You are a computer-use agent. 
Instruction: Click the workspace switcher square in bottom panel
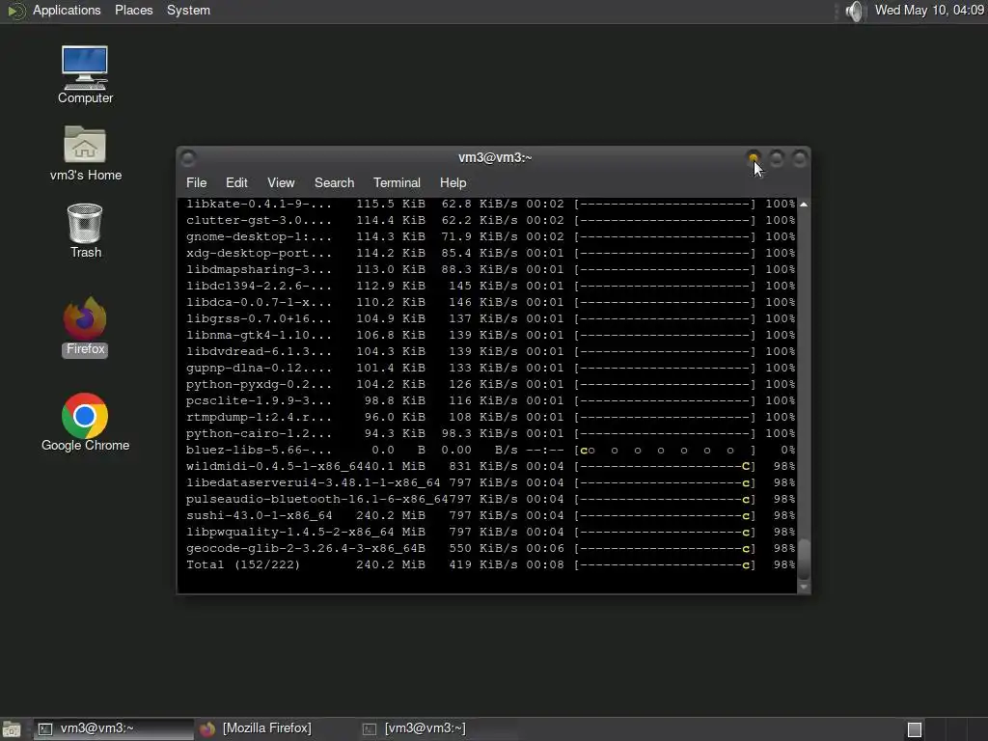click(x=915, y=729)
